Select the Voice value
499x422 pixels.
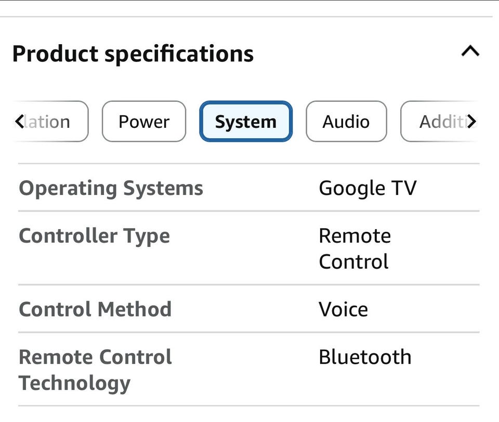point(343,309)
